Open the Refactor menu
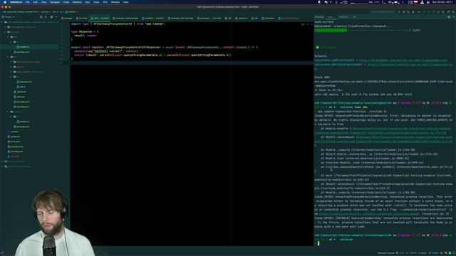The image size is (456, 256). tap(77, 2)
